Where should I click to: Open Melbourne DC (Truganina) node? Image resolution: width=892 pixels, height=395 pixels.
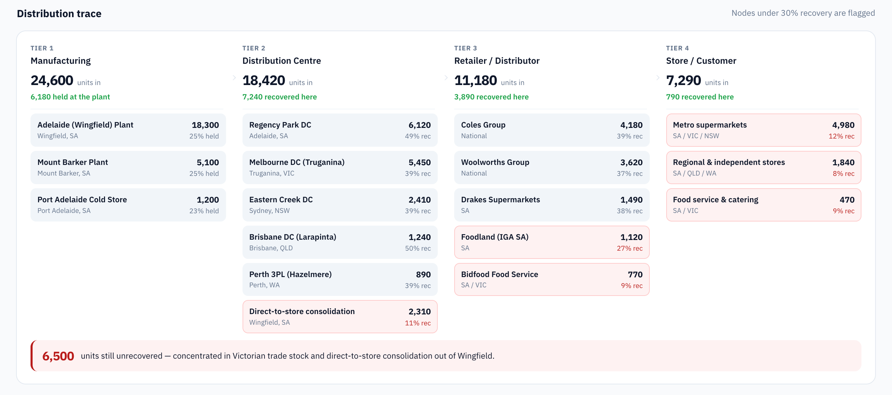point(340,168)
